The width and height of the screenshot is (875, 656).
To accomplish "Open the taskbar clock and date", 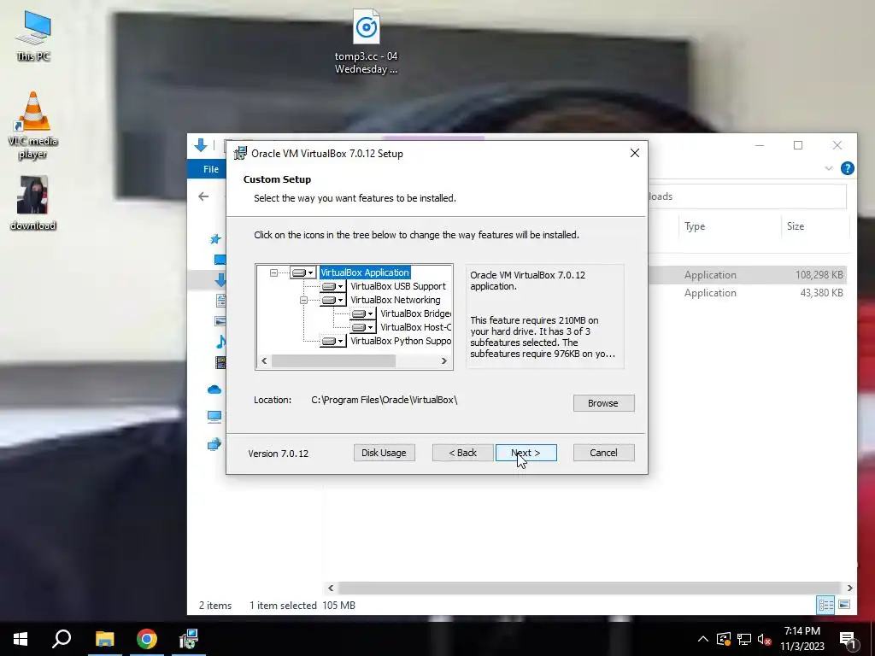I will tap(802, 639).
